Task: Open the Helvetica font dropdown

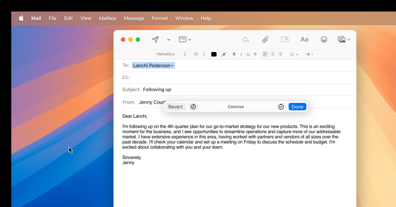Action: coord(171,54)
